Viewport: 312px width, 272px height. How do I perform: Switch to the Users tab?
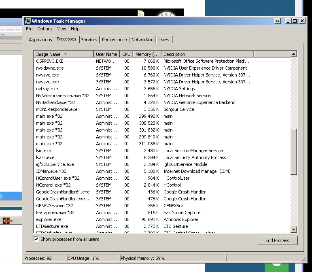[x=164, y=40]
